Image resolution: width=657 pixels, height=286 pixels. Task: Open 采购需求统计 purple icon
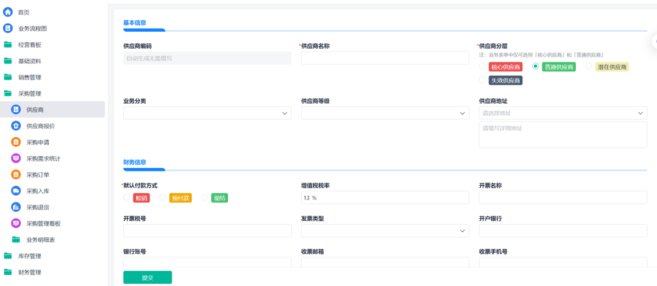coord(16,158)
